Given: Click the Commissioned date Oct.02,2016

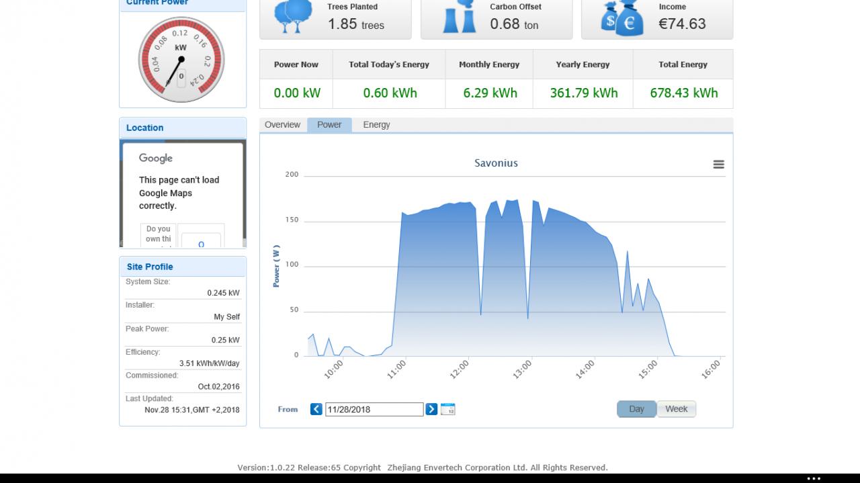Looking at the screenshot, I should [x=218, y=387].
